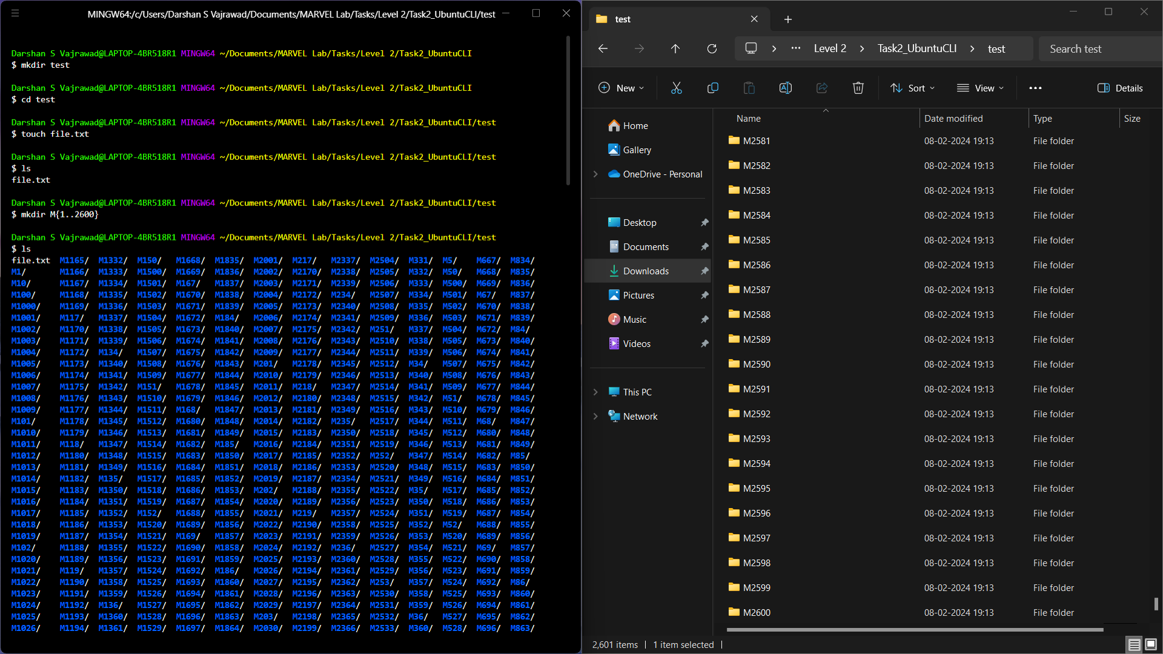
Task: Click the Rename icon in toolbar
Action: (785, 88)
